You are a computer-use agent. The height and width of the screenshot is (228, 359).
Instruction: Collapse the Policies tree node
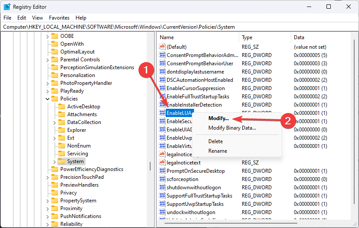pyautogui.click(x=47, y=99)
